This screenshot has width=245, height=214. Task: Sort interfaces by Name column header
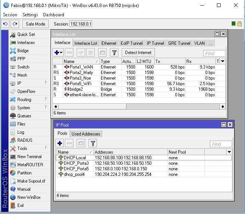click(81, 61)
